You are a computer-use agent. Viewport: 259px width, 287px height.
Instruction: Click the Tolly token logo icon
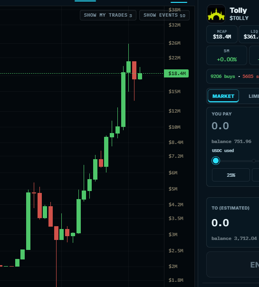click(216, 14)
